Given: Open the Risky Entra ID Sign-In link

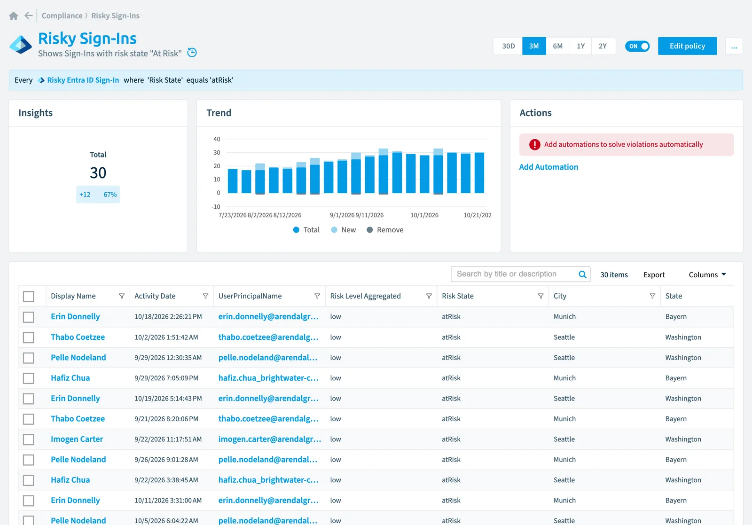Looking at the screenshot, I should pos(83,80).
